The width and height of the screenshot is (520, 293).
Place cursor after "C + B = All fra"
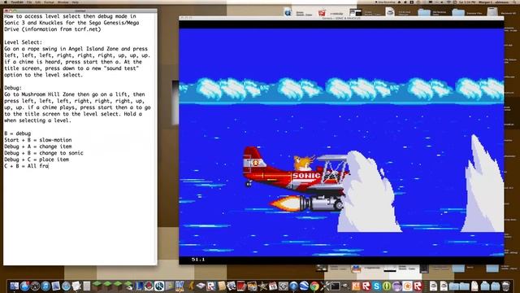pyautogui.click(x=49, y=166)
